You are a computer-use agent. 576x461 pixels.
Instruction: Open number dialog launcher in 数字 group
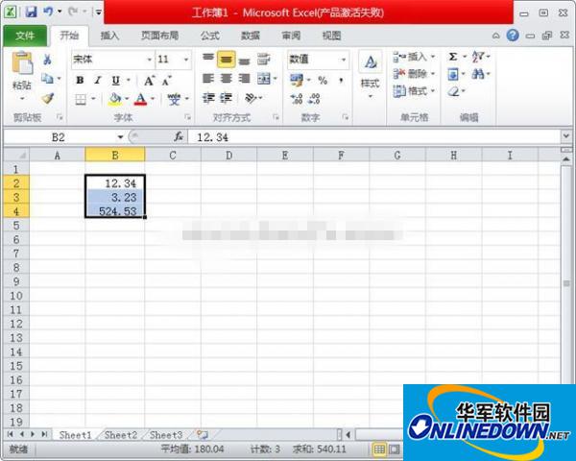tap(345, 117)
